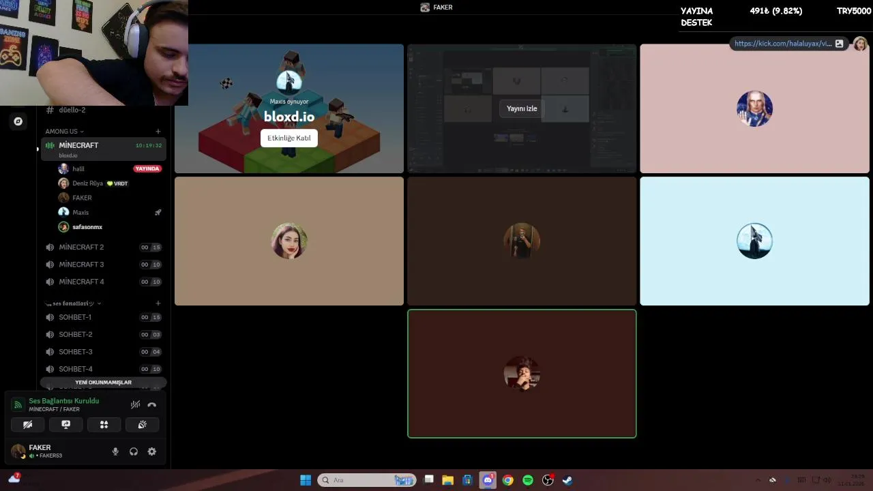Viewport: 873px width, 491px height.
Task: Click the VRDT server tag
Action: click(117, 183)
